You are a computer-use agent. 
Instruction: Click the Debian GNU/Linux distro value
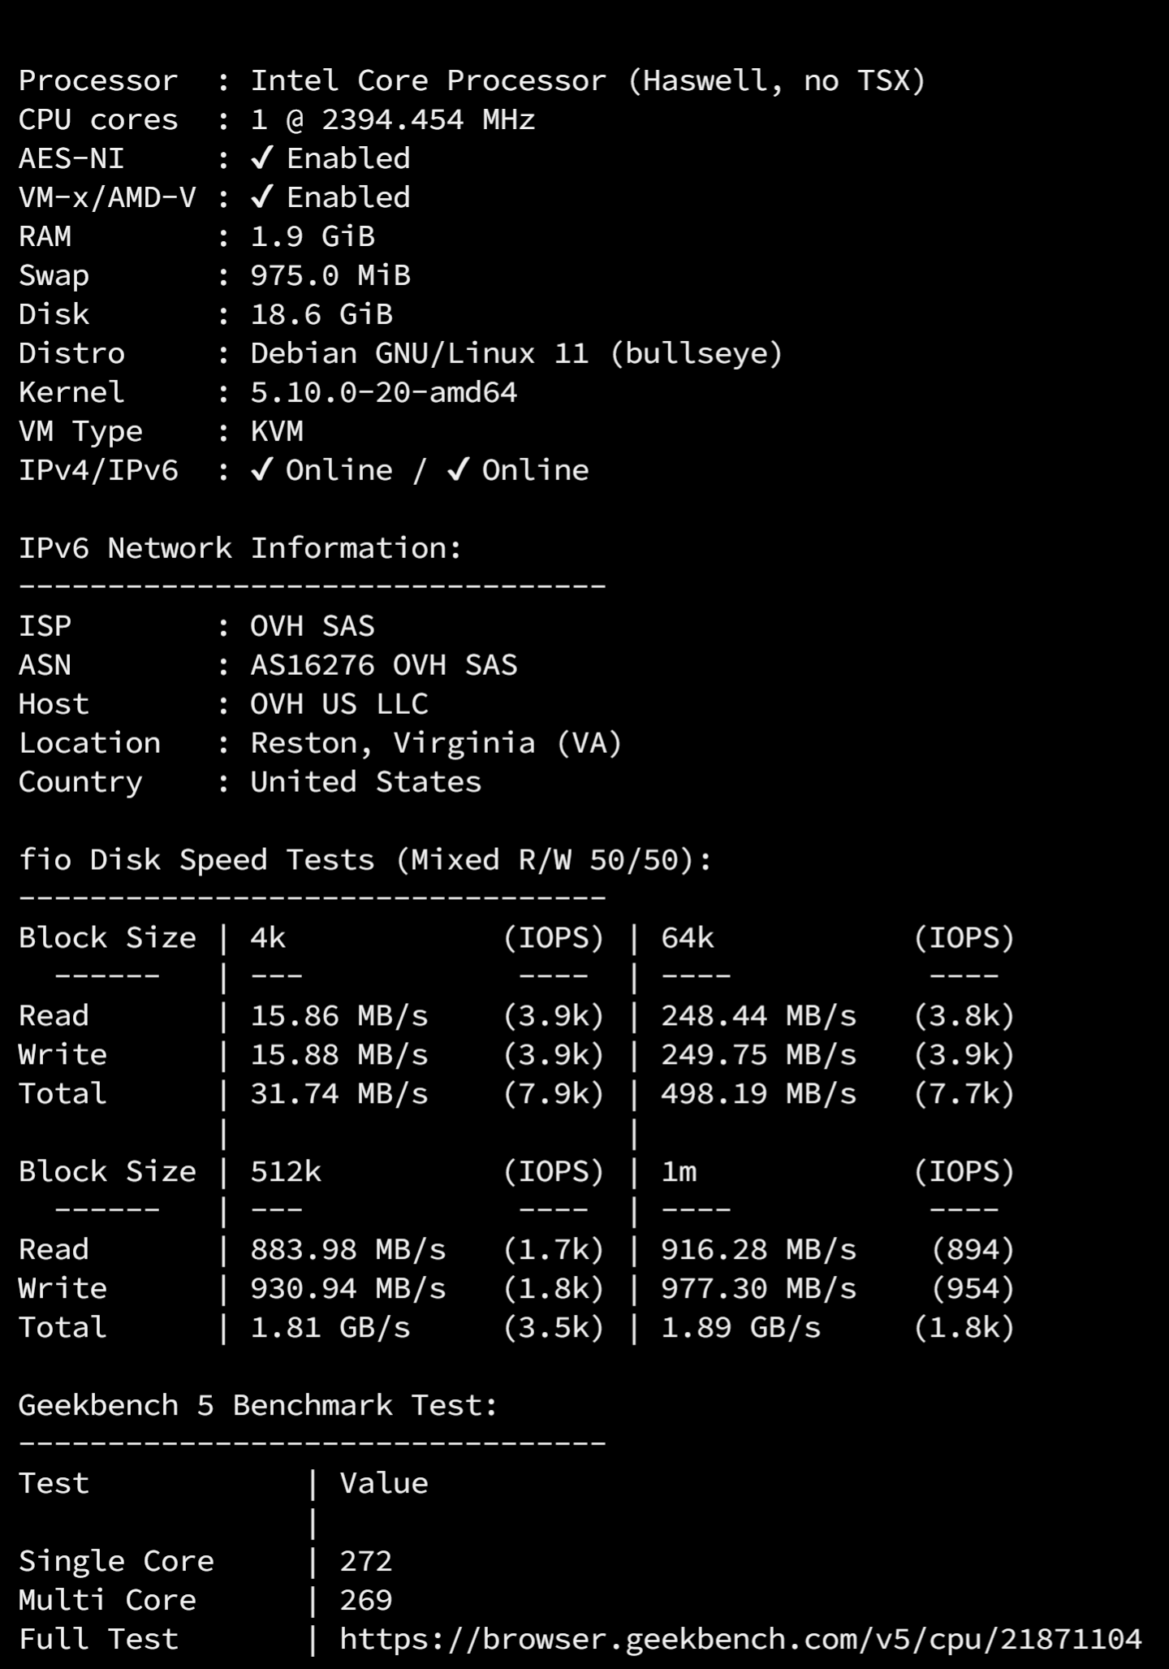click(x=515, y=353)
